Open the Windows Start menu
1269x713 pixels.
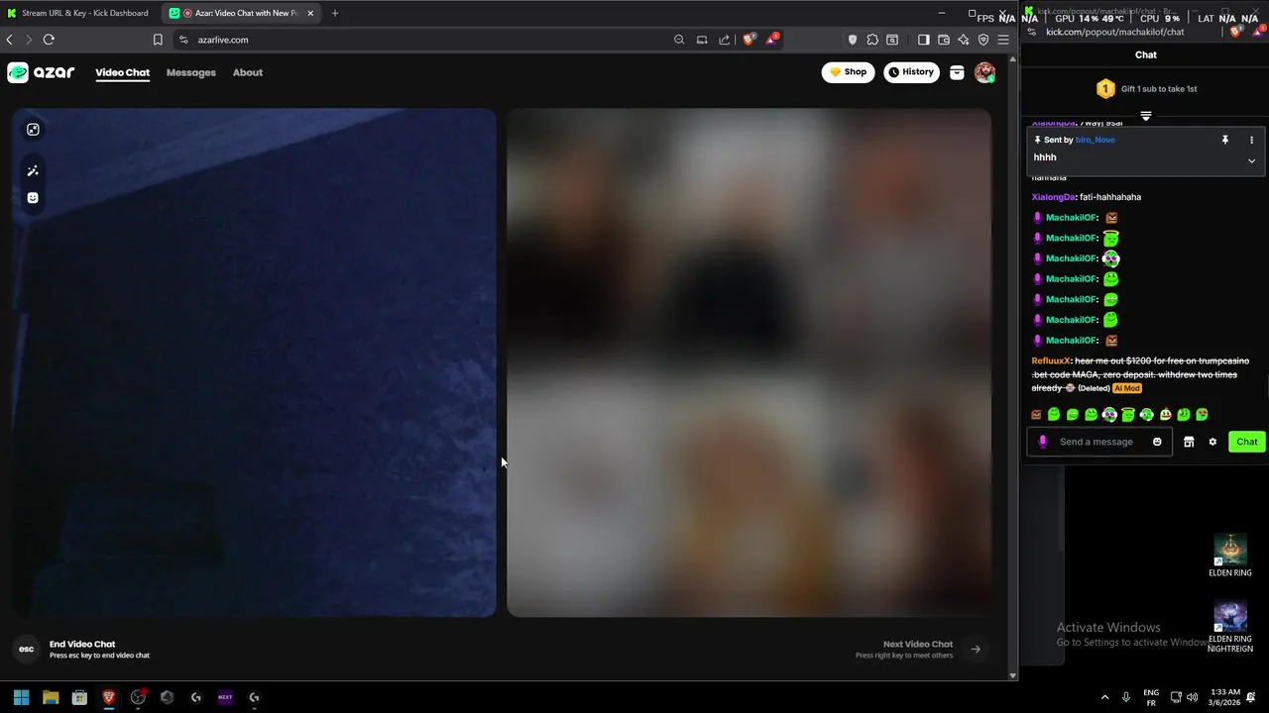(21, 697)
